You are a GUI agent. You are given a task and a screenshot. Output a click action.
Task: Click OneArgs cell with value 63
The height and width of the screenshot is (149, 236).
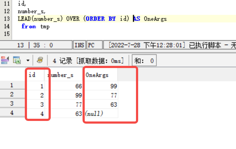tap(101, 104)
